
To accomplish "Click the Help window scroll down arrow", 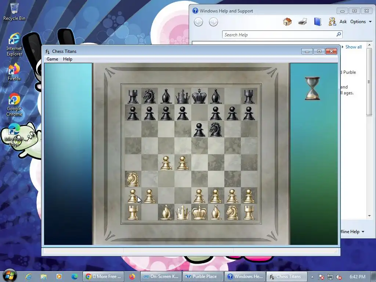I will (x=369, y=216).
